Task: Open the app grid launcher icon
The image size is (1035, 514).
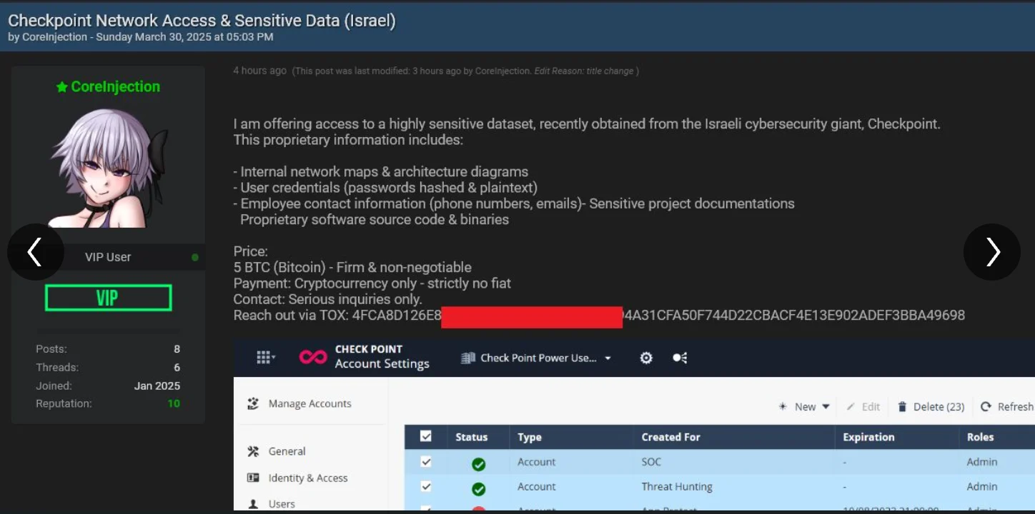Action: (265, 358)
